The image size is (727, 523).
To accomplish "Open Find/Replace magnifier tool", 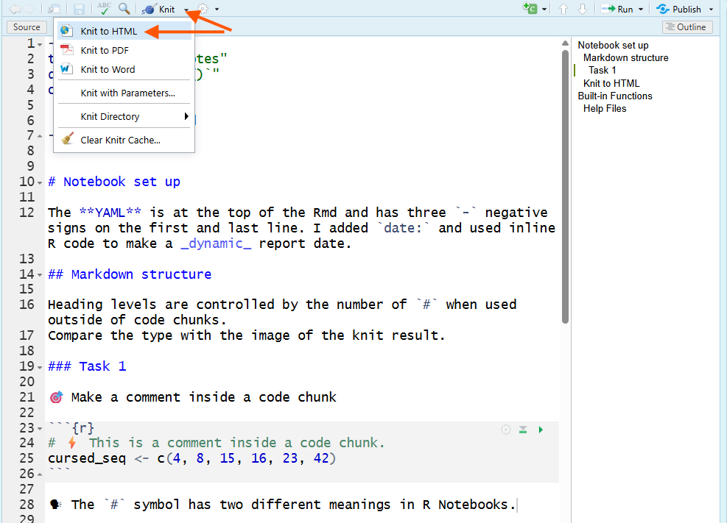I will [x=124, y=8].
